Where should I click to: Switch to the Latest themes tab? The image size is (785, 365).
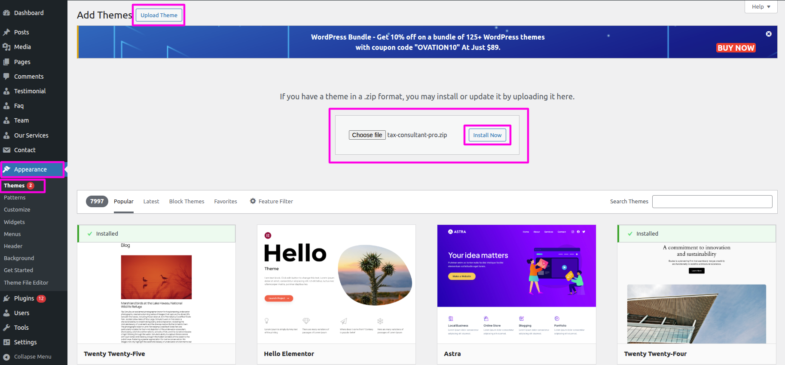pos(151,202)
